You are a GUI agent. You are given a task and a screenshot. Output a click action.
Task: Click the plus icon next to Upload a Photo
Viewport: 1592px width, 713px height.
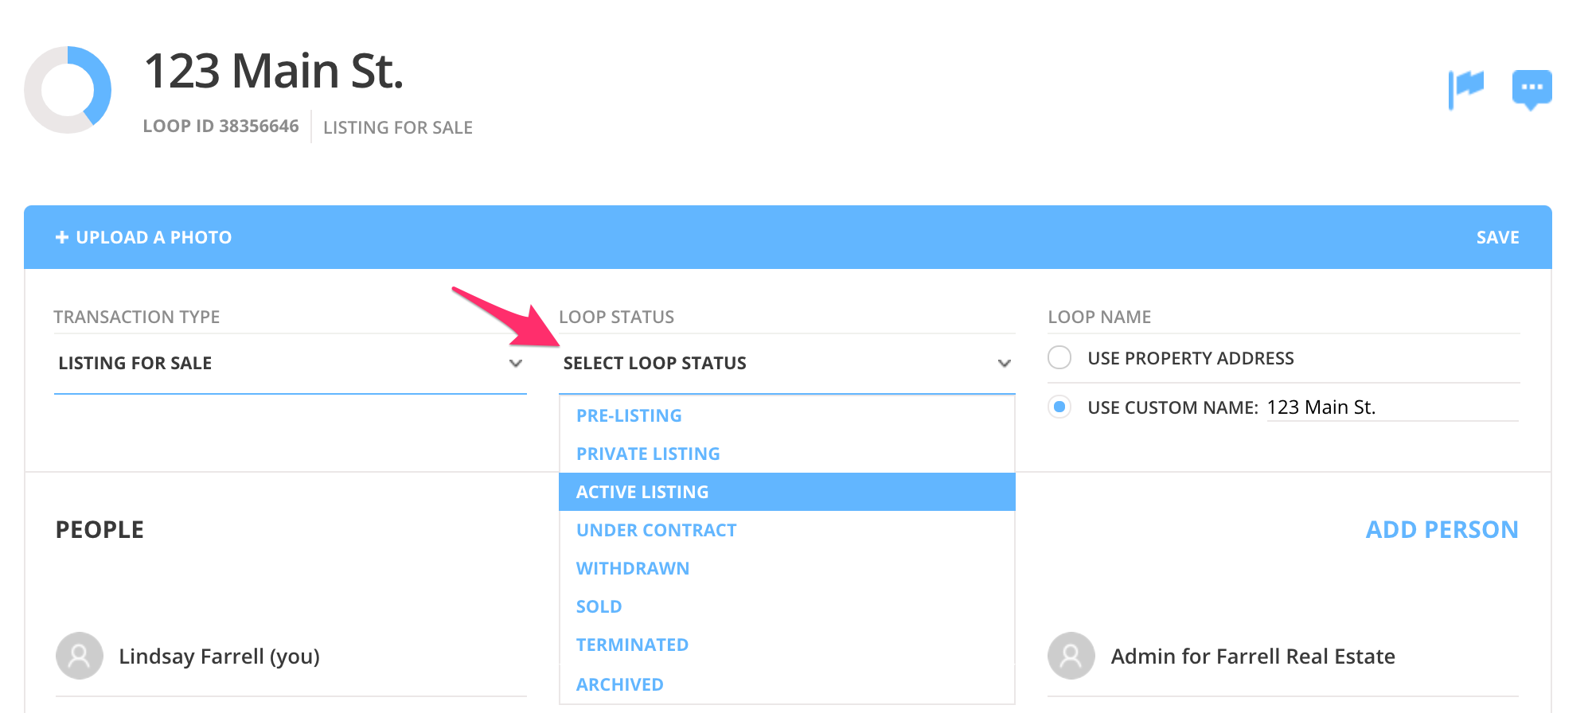coord(61,236)
